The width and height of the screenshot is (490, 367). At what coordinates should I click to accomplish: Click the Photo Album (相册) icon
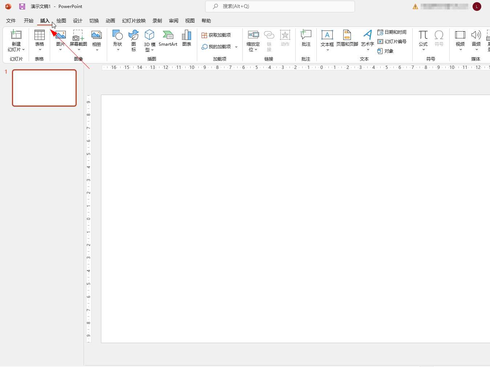pyautogui.click(x=97, y=35)
